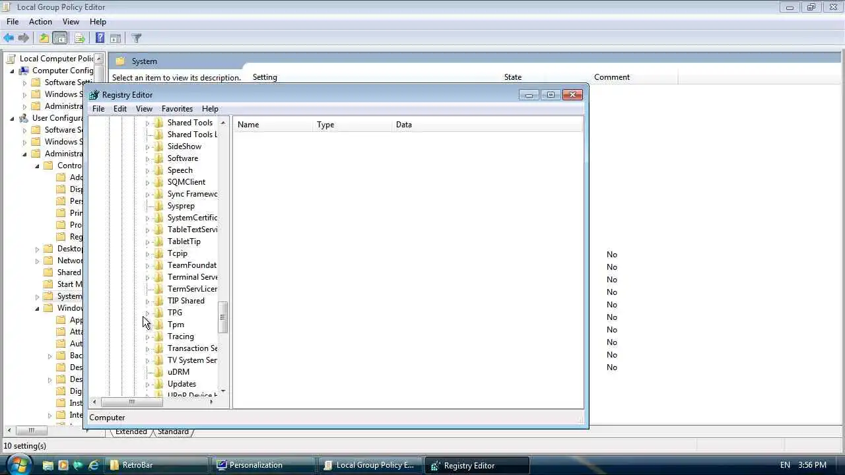Image resolution: width=845 pixels, height=475 pixels.
Task: Click the Local Computer Policy root icon
Action: pyautogui.click(x=11, y=59)
